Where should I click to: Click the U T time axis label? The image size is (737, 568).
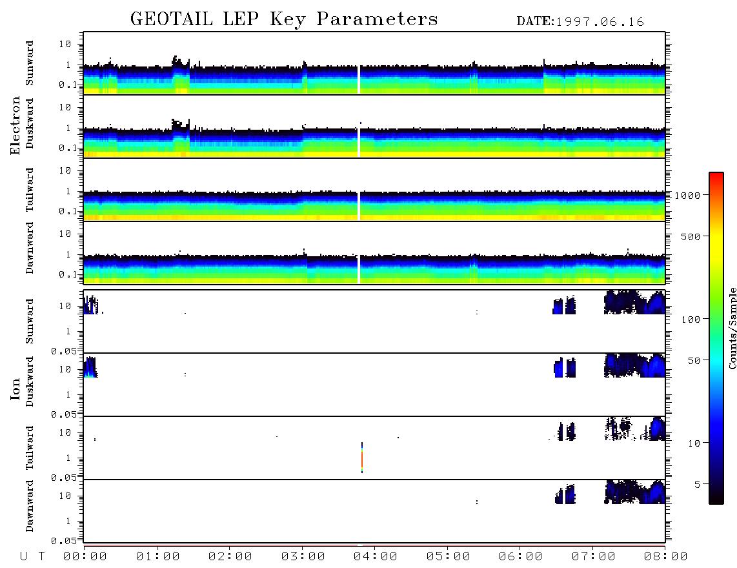point(32,556)
